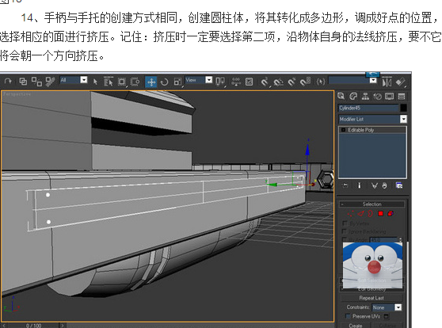The width and height of the screenshot is (442, 328).
Task: Click the Configure Modifier Sets icon
Action: [399, 185]
